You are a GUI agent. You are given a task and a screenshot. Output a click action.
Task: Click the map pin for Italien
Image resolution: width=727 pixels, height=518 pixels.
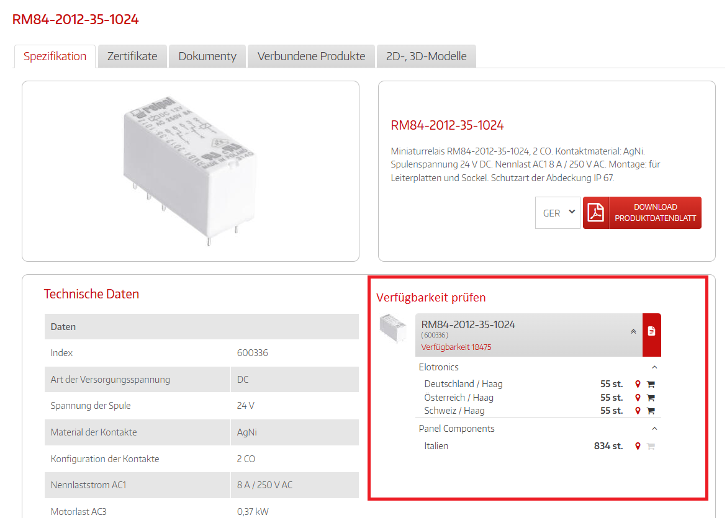click(638, 446)
